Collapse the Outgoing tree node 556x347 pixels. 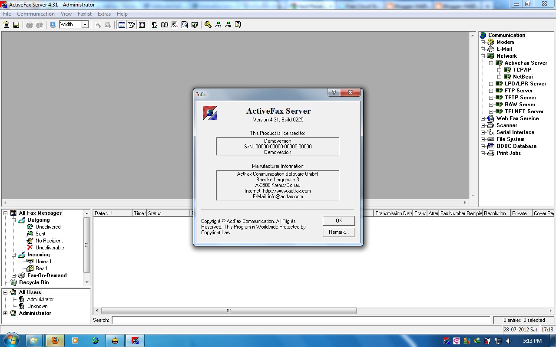[x=13, y=220]
